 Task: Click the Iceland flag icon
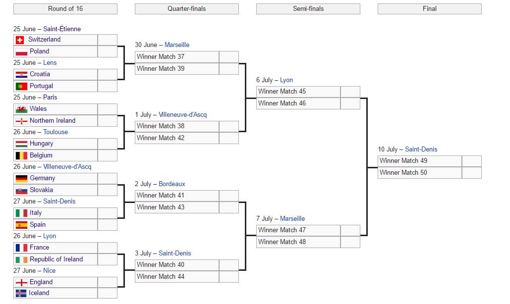click(21, 293)
